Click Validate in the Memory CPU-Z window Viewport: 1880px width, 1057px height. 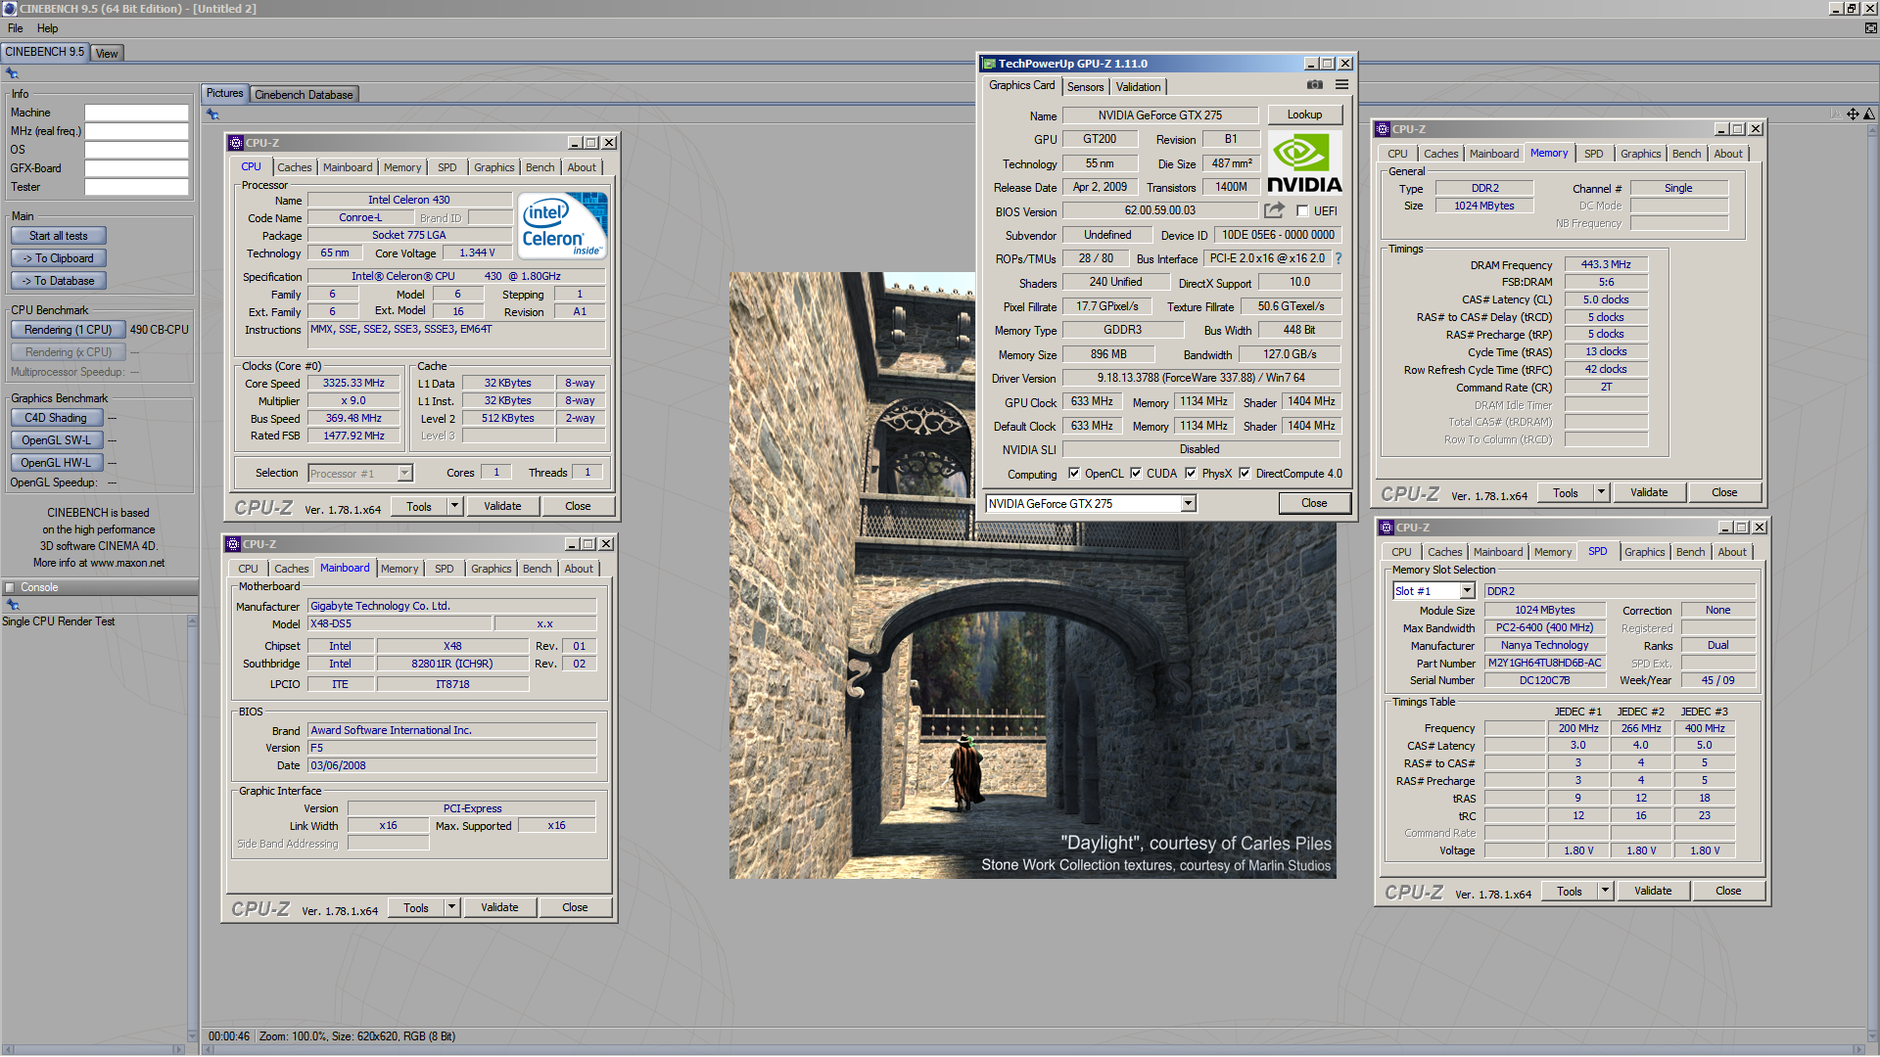pyautogui.click(x=1649, y=492)
